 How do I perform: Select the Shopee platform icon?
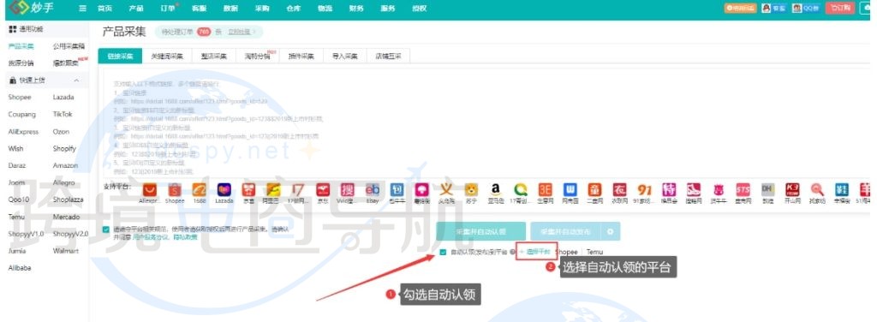tap(175, 190)
